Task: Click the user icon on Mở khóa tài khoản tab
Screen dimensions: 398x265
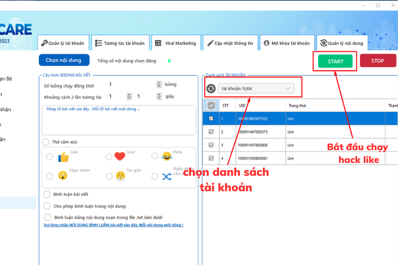Action: [266, 42]
